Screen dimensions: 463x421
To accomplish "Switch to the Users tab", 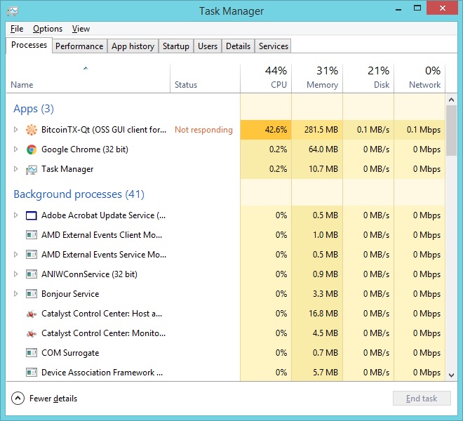I will coord(208,46).
